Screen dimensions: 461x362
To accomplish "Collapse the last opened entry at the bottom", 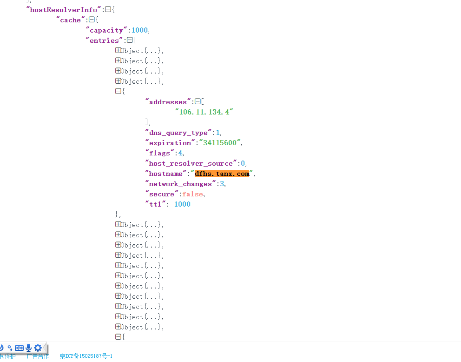I will point(118,337).
